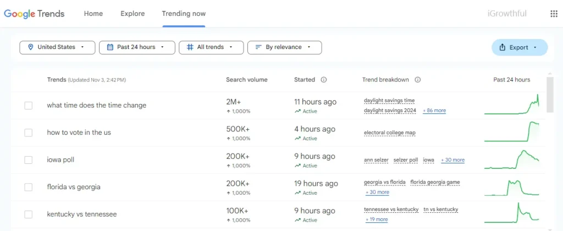Check the box for what time does the time change

point(29,105)
